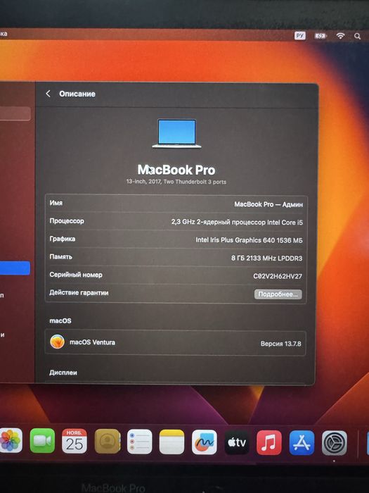Select the Версия 13.7.8 text
Screen dimensions: 369x493
tap(280, 344)
